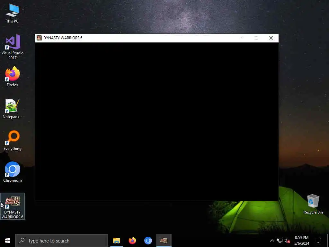Image resolution: width=329 pixels, height=247 pixels.
Task: Click the Show desktop strip
Action: (328, 241)
